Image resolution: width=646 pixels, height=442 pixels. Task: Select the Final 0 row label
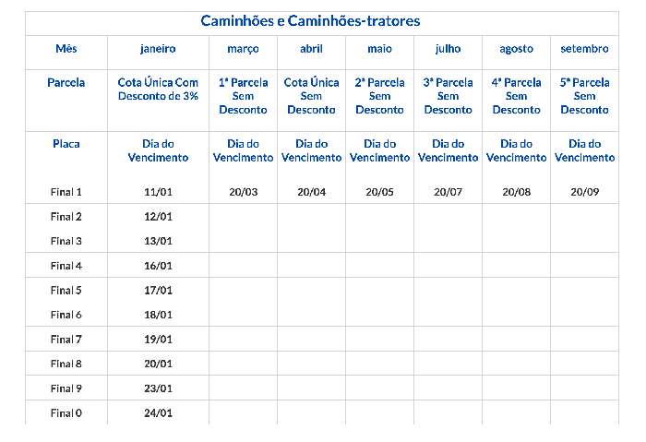pyautogui.click(x=66, y=412)
